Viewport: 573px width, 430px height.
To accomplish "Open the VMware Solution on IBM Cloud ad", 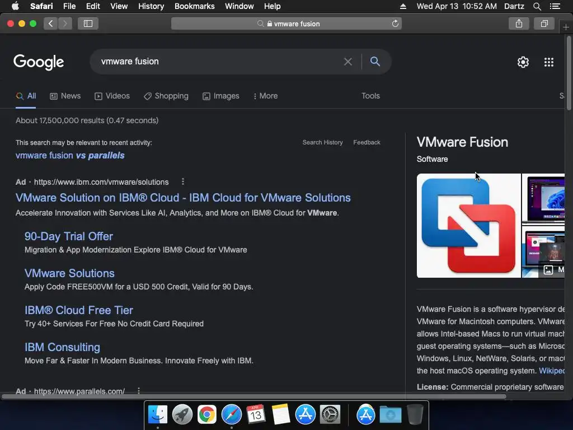I will coord(183,198).
